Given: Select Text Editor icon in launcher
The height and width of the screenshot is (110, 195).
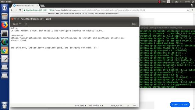Looking at the screenshot, I should (x=5, y=59).
